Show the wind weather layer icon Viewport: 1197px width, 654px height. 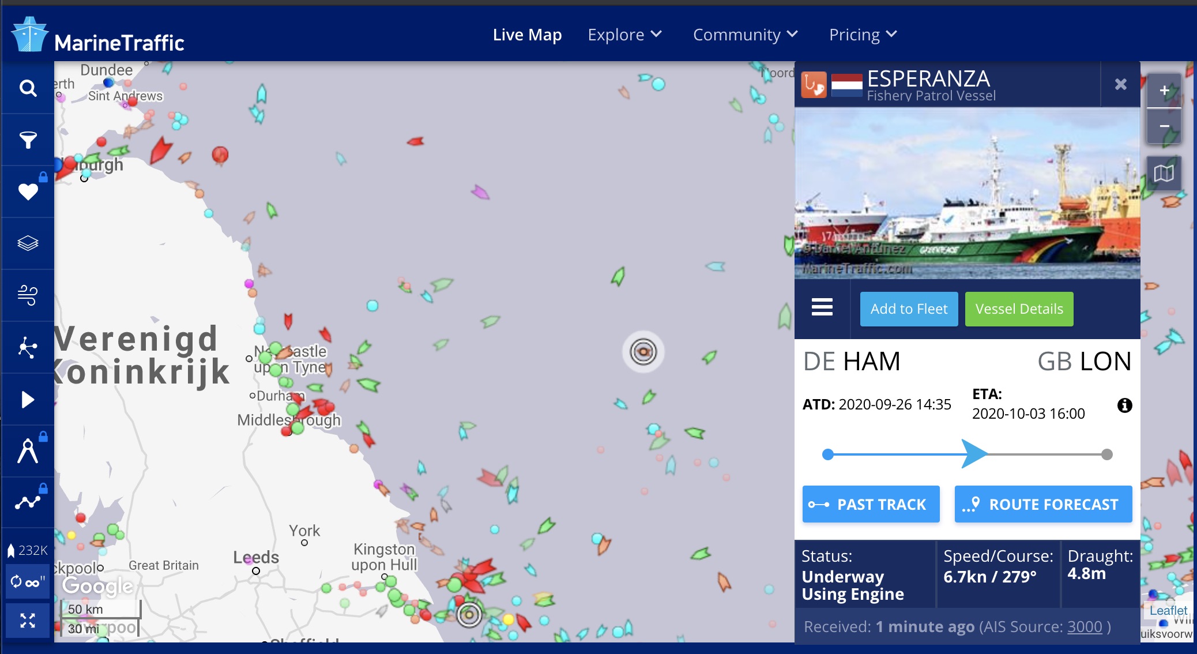coord(28,295)
